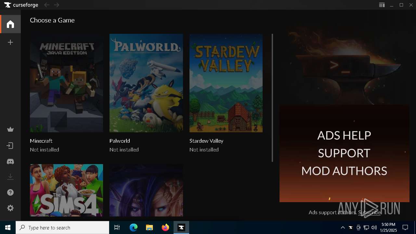Screen dimensions: 416x234
Task: Click the Stardew Valley title text
Action: point(206,141)
